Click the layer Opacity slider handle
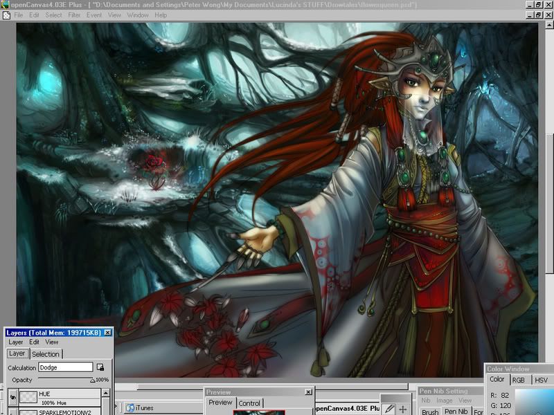 point(93,380)
